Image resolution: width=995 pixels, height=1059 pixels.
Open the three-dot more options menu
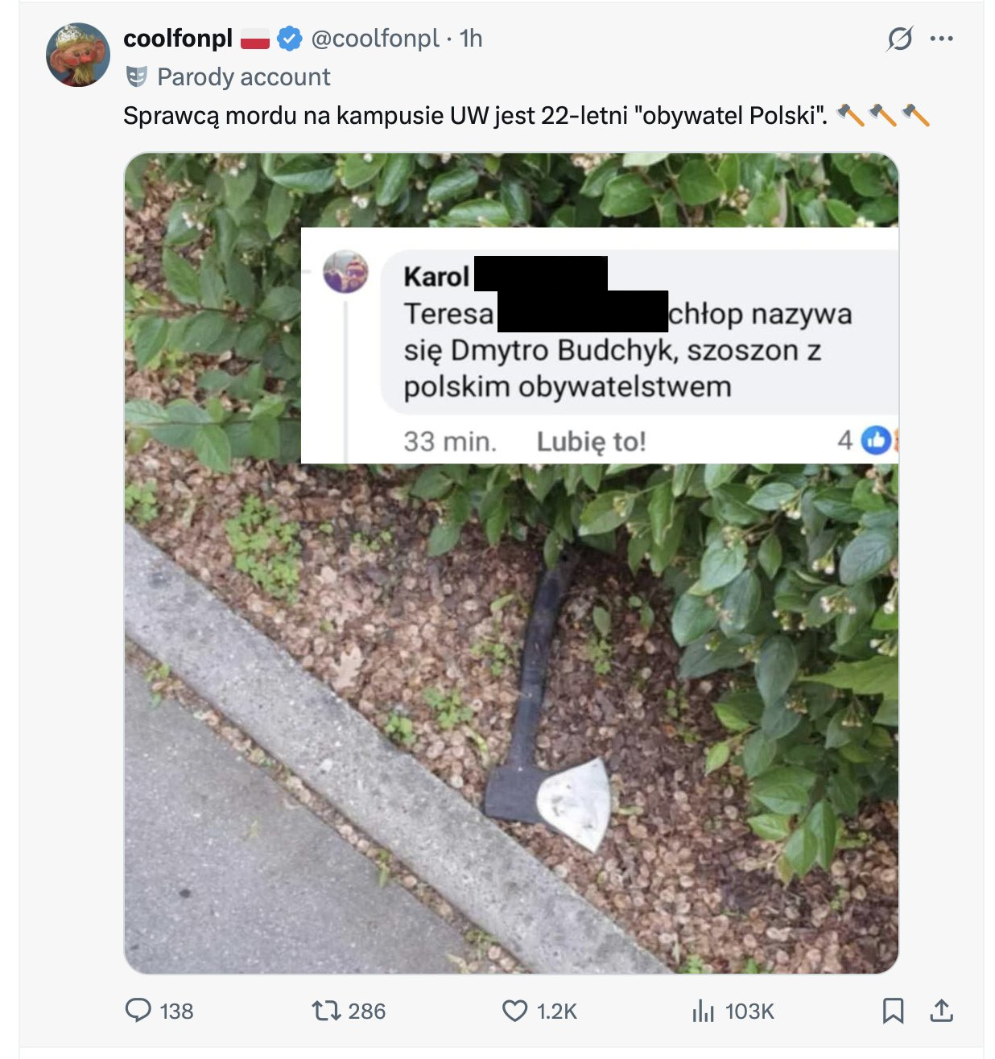[941, 38]
